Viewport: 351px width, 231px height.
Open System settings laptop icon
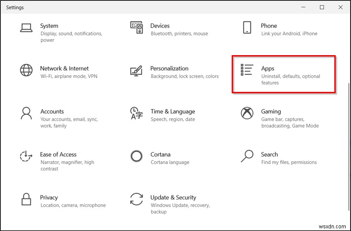26,28
